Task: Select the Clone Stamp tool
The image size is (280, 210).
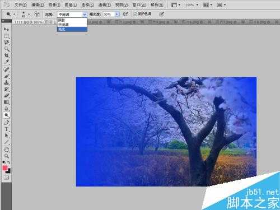Action: coord(6,82)
